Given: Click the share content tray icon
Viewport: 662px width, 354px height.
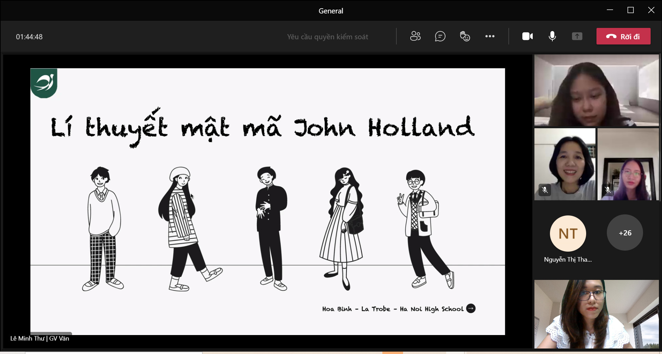Looking at the screenshot, I should point(577,36).
